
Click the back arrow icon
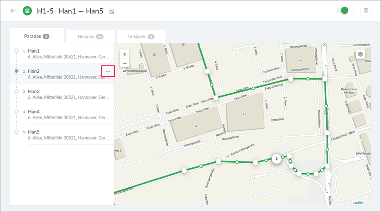tap(13, 11)
